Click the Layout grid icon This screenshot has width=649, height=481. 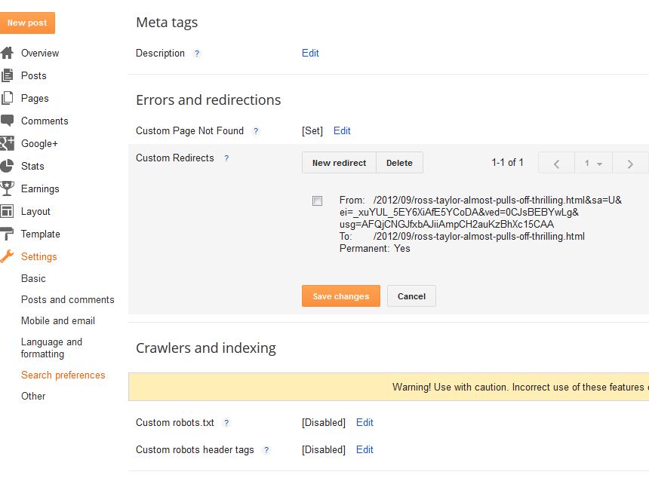7,211
